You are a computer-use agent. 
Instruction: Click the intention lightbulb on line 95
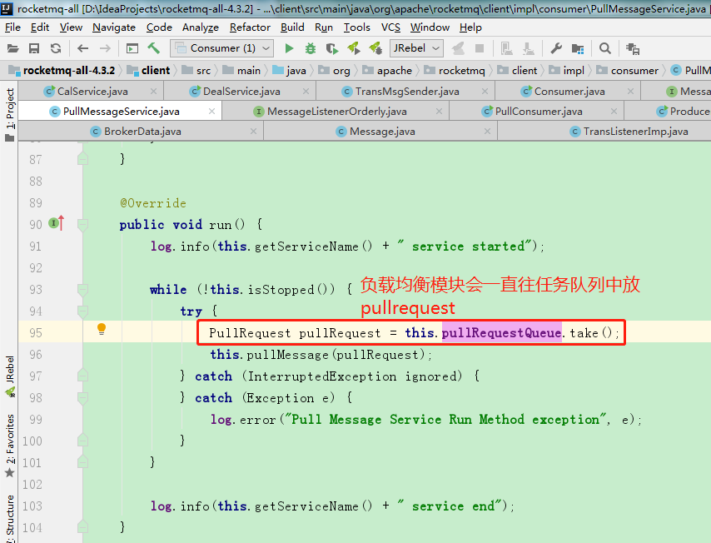[102, 329]
